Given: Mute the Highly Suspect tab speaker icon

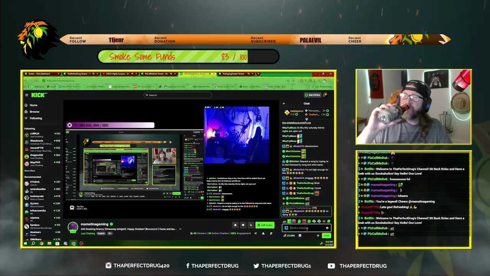Looking at the screenshot, I should click(x=133, y=74).
